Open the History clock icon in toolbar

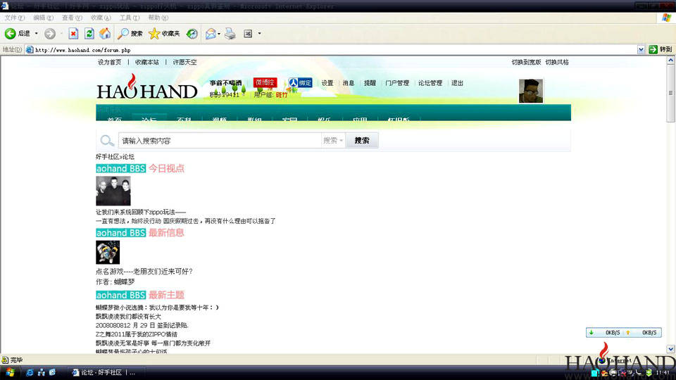[192, 34]
